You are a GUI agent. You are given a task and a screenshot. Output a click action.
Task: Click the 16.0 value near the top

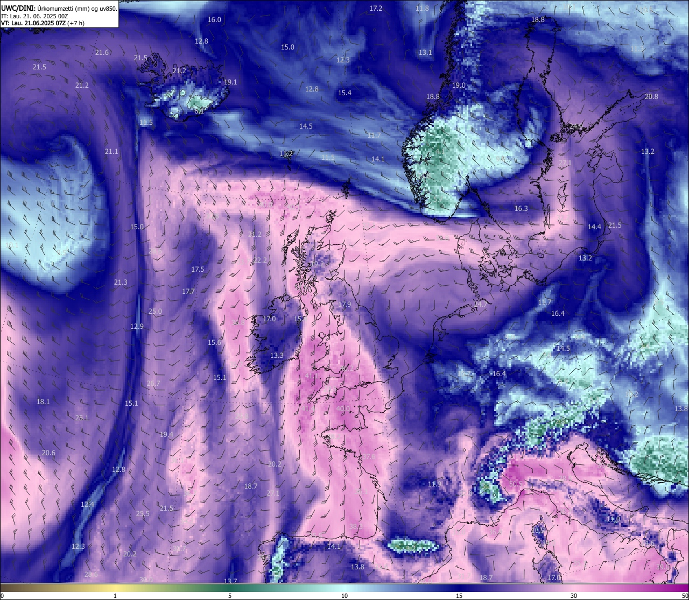point(214,19)
